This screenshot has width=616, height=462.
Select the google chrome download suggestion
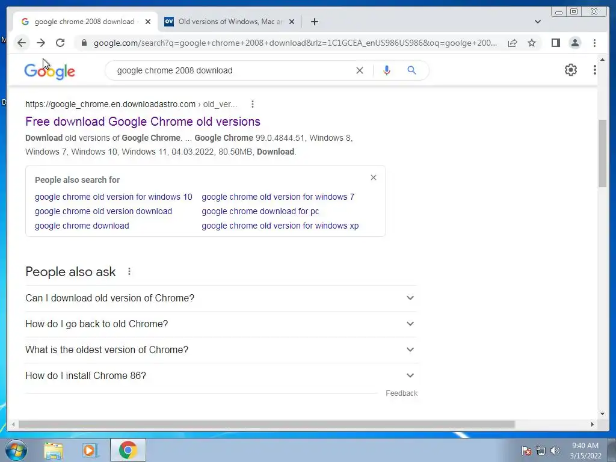[82, 226]
